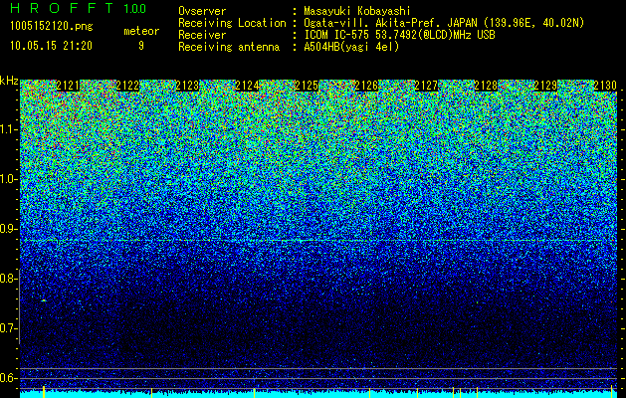Click the 2122 time label
626x398 pixels.
(127, 86)
